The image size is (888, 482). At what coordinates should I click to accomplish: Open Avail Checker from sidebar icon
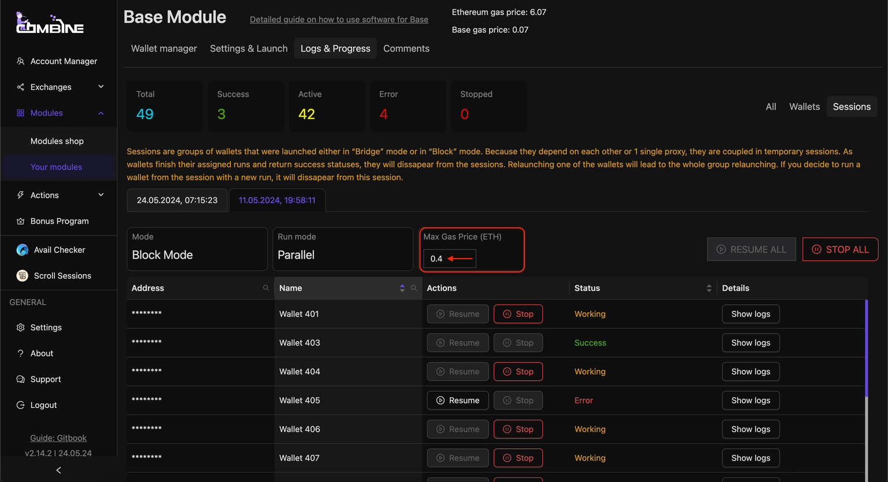23,250
